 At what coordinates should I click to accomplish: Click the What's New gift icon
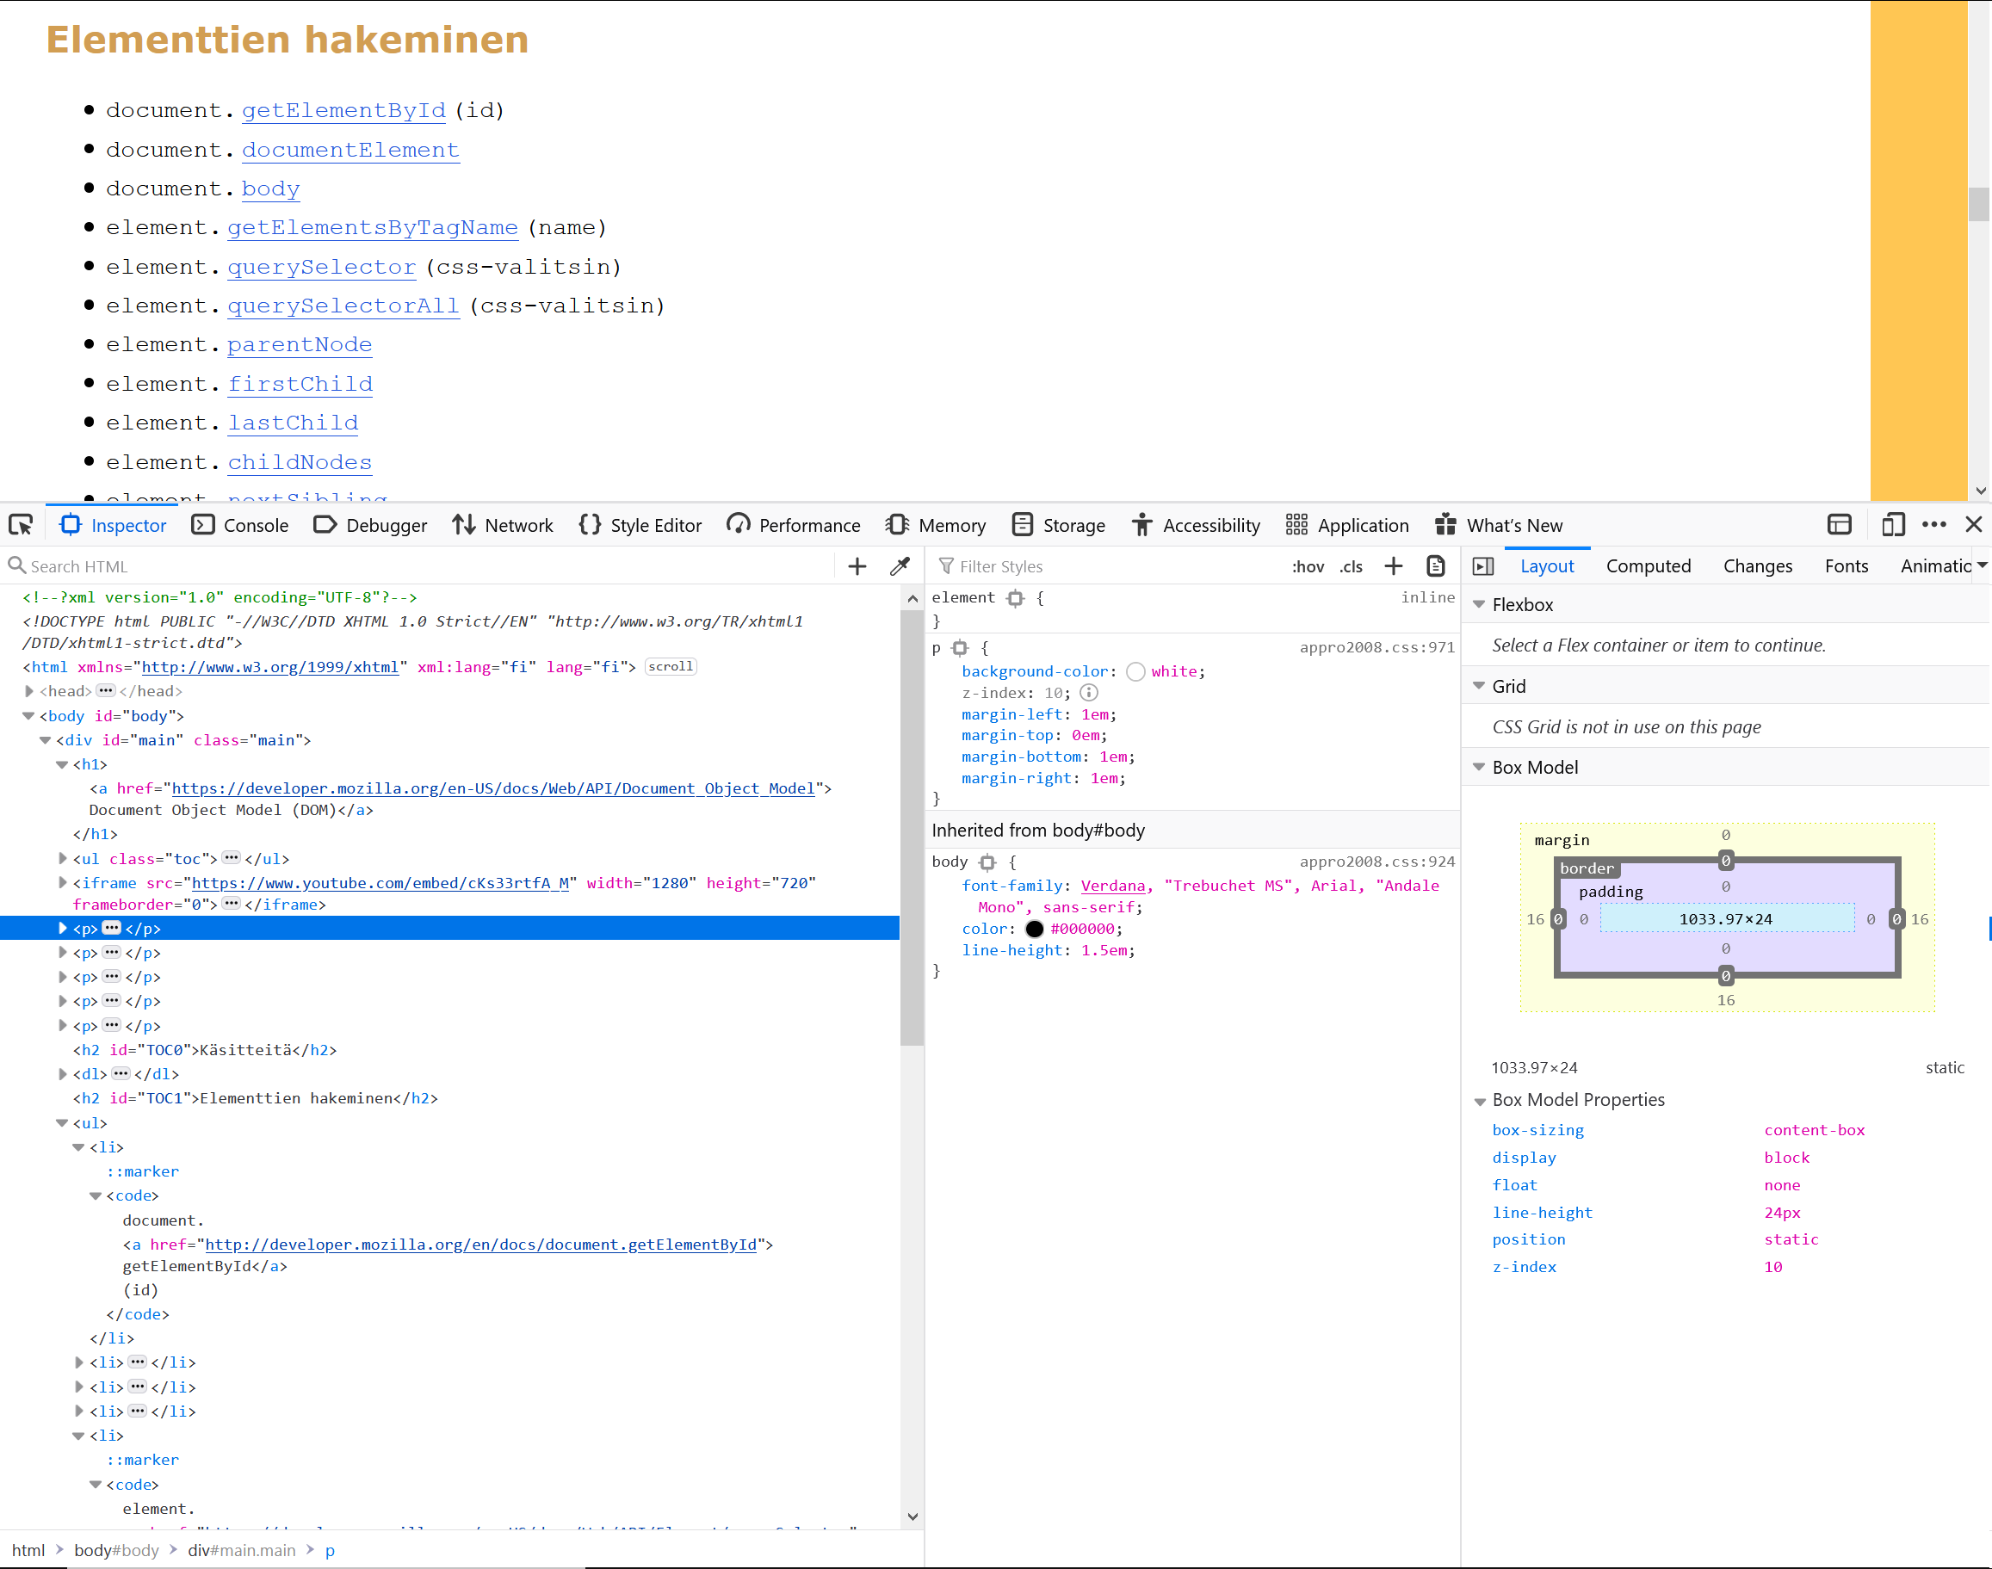1445,524
